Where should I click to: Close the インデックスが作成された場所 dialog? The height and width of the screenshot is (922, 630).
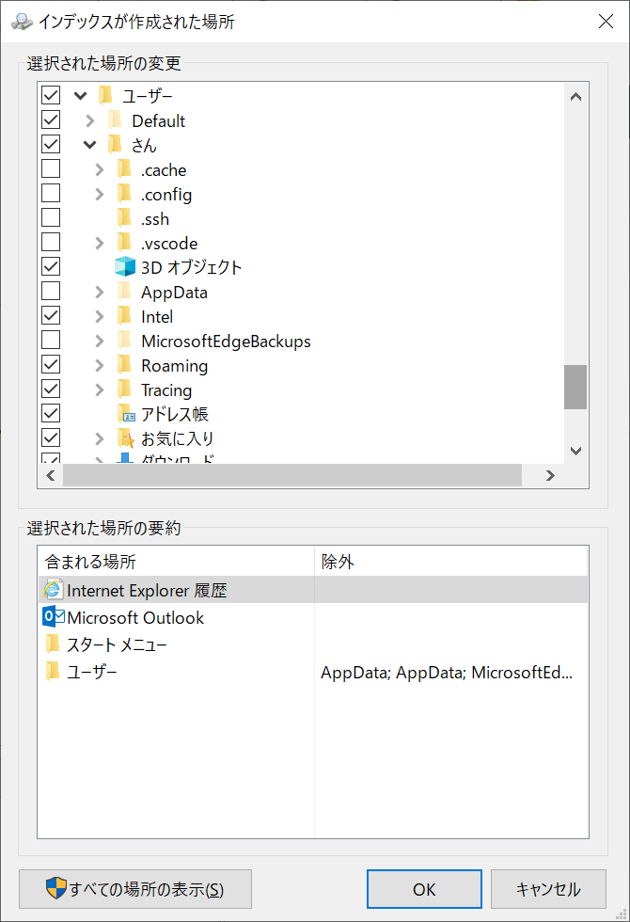click(x=606, y=22)
